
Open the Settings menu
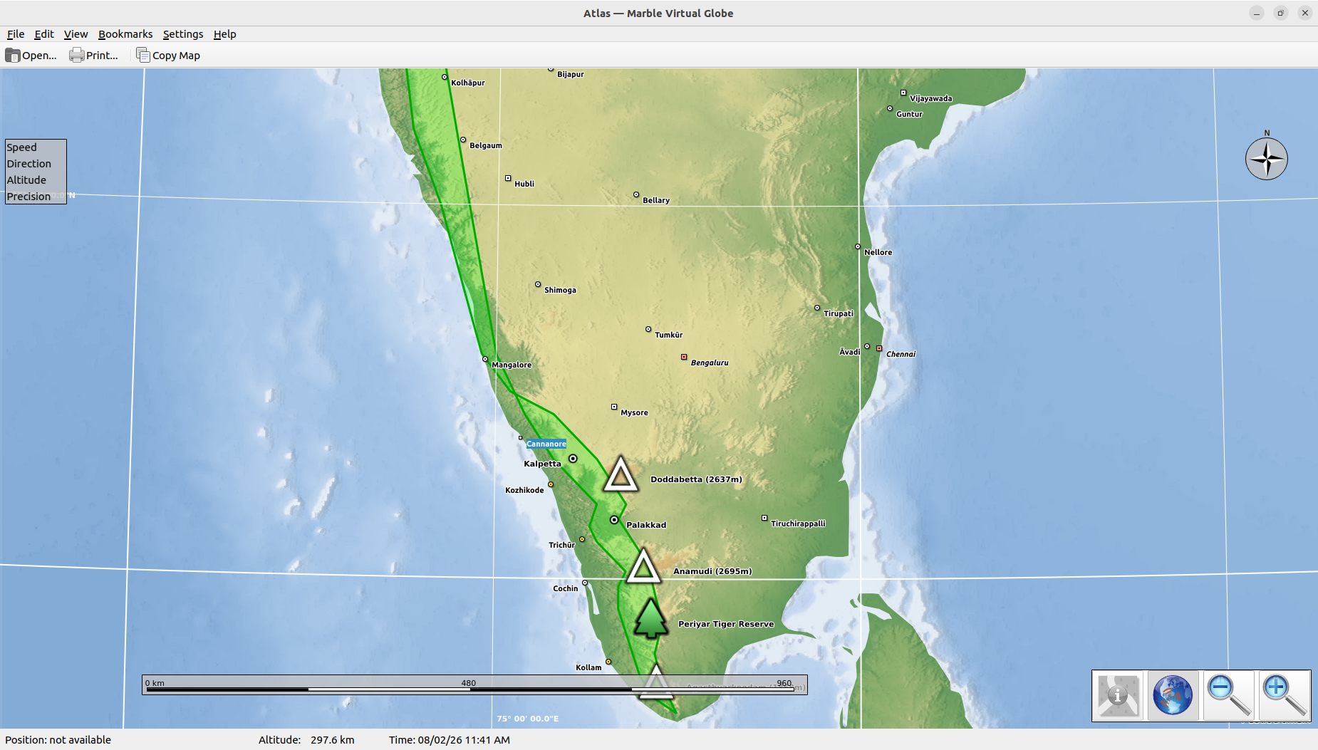183,34
